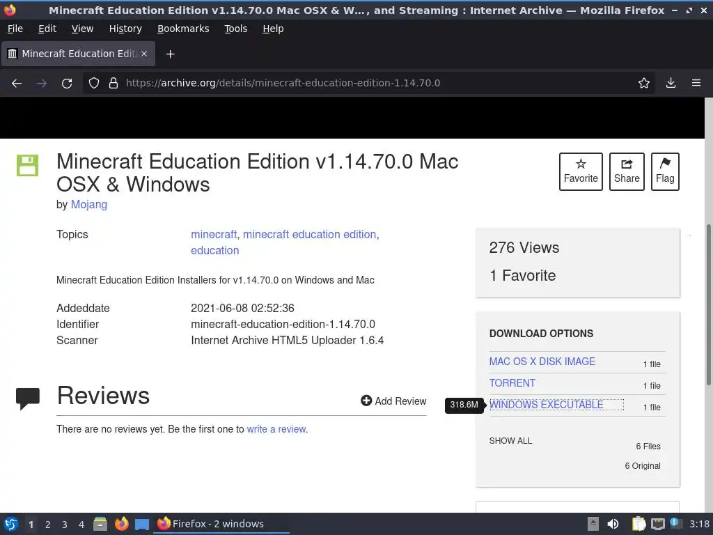Open the Firefox hamburger application menu

[x=696, y=84]
